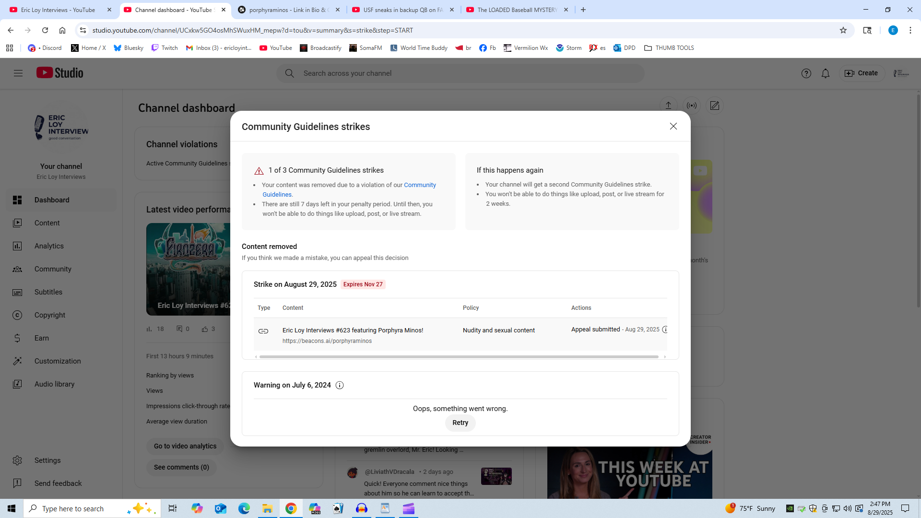Open the account avatar menu in Studio header

point(900,73)
